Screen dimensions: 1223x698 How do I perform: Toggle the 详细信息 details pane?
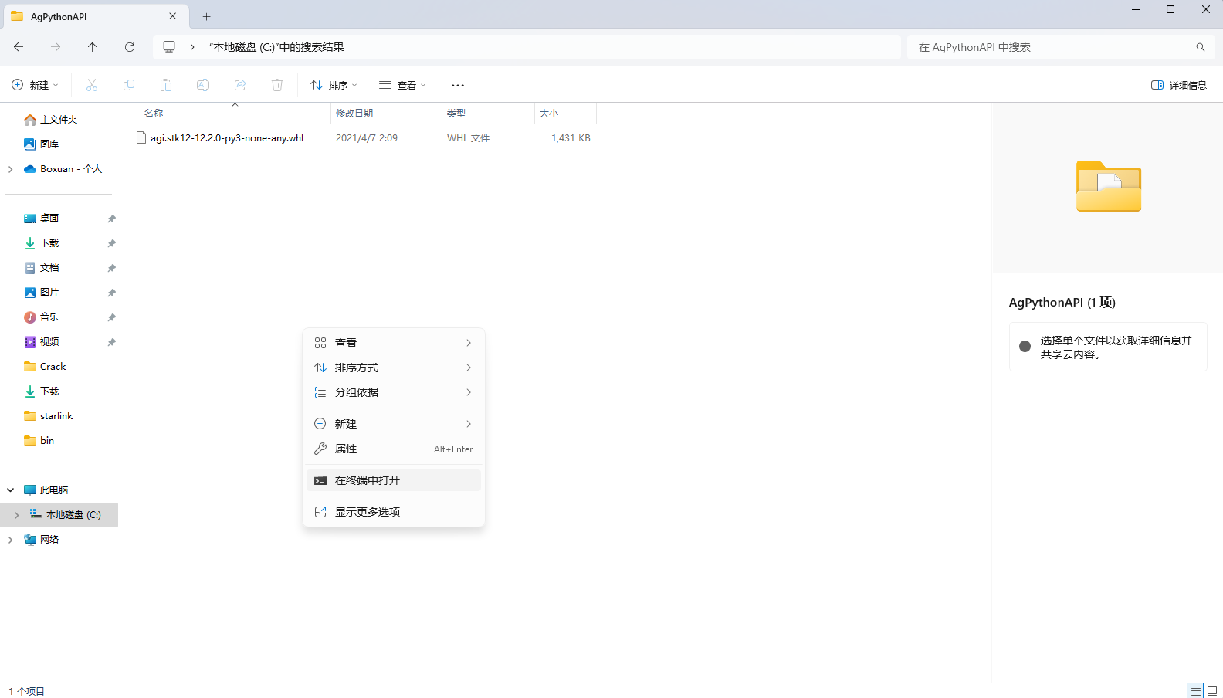[1178, 85]
